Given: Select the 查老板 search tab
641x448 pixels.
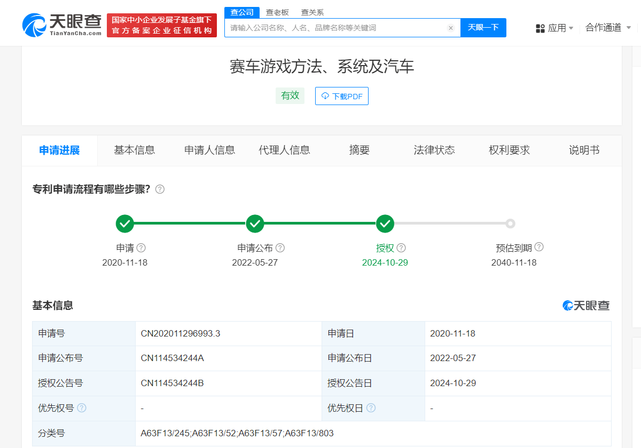Looking at the screenshot, I should click(x=277, y=12).
